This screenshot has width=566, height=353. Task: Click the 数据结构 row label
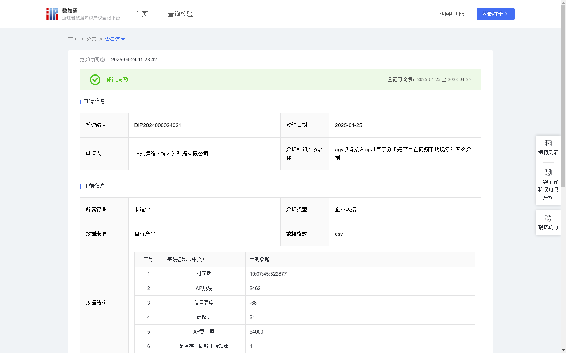click(96, 303)
